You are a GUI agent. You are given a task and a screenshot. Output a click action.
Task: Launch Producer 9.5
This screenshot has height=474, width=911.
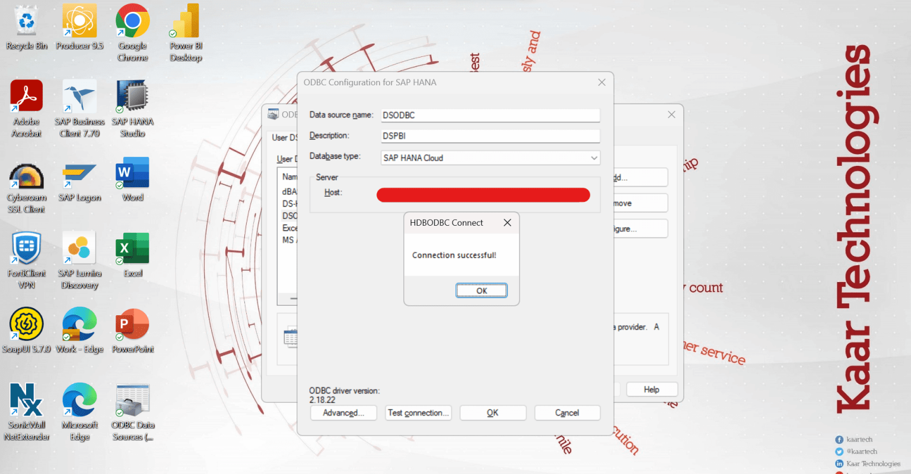pyautogui.click(x=79, y=21)
